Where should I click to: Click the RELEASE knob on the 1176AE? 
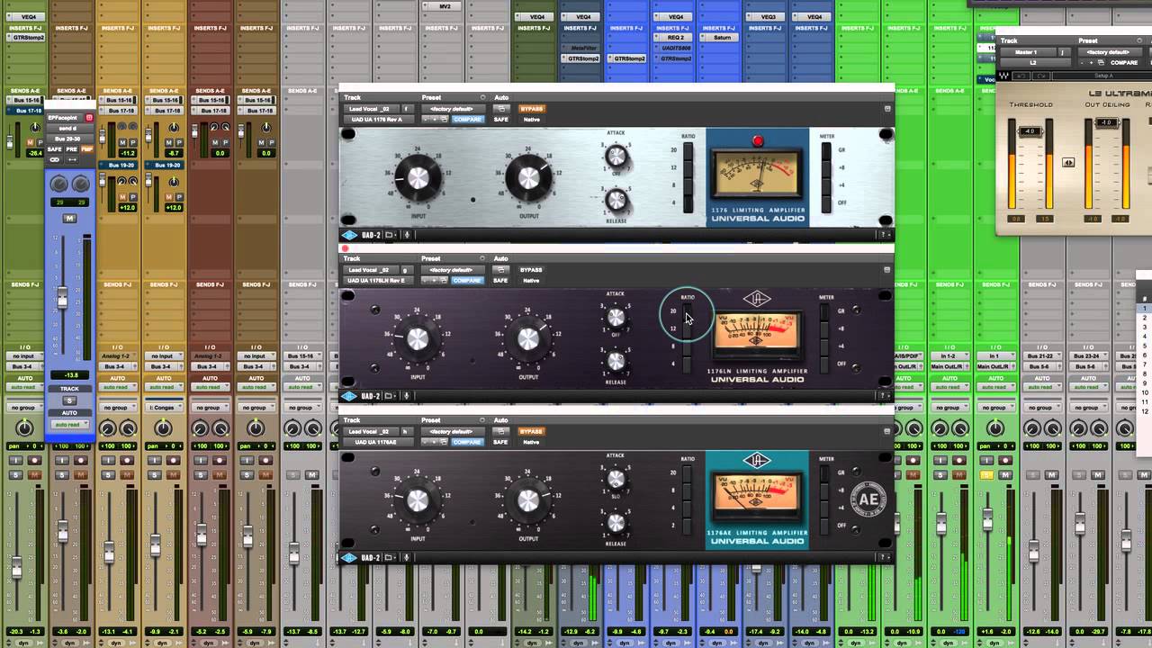(616, 522)
